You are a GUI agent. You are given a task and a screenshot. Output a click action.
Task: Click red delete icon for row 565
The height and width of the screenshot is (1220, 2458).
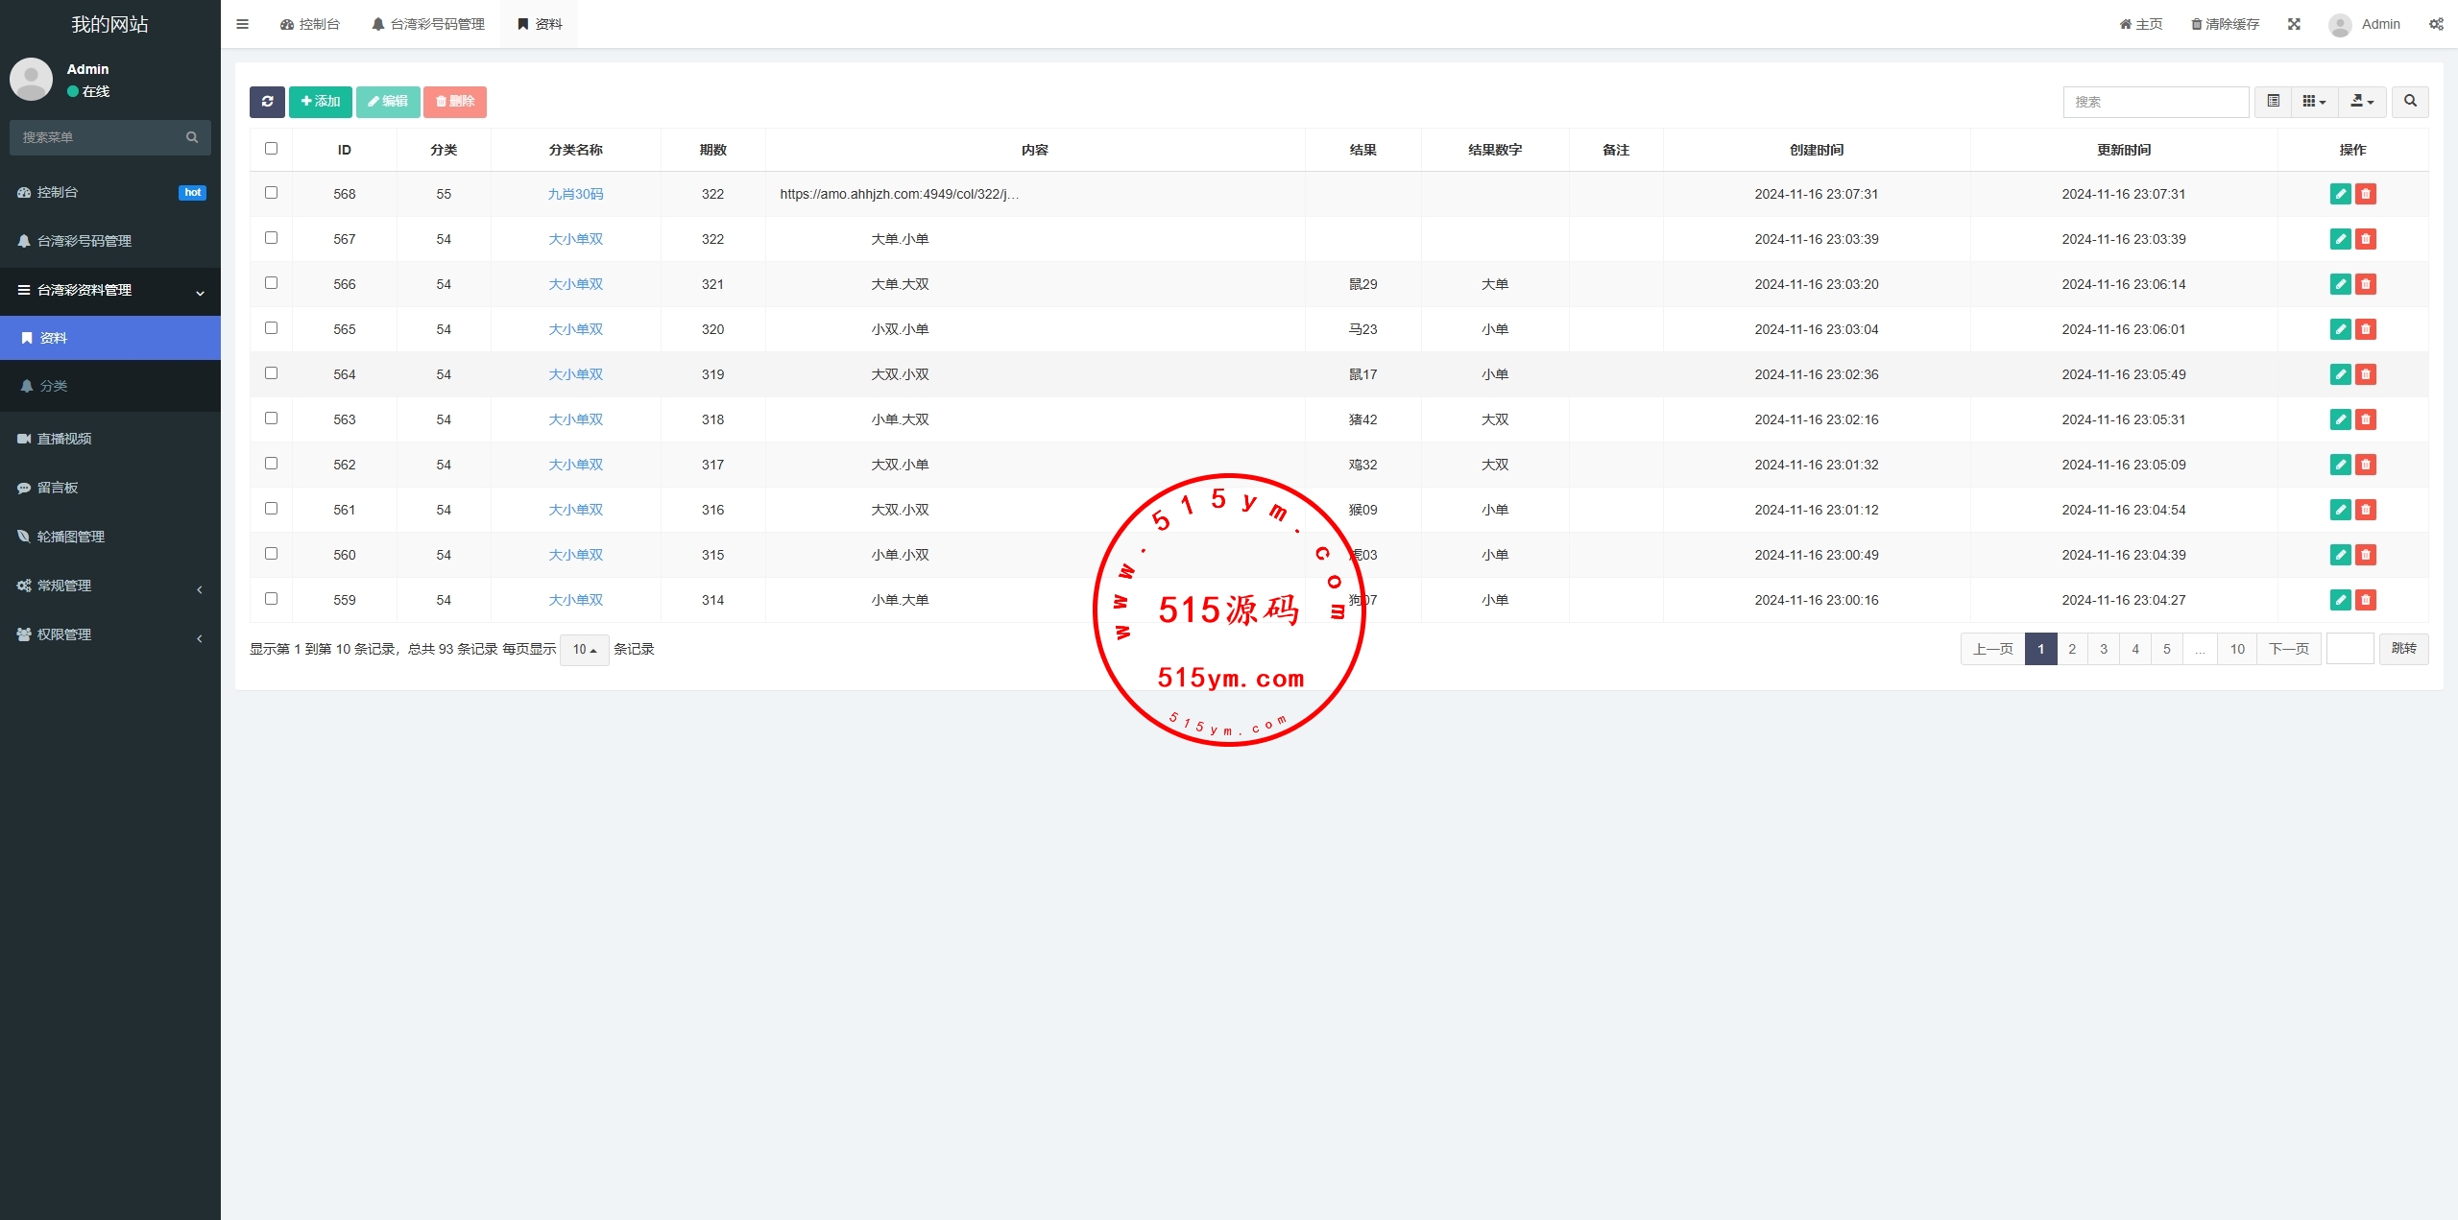tap(2366, 329)
